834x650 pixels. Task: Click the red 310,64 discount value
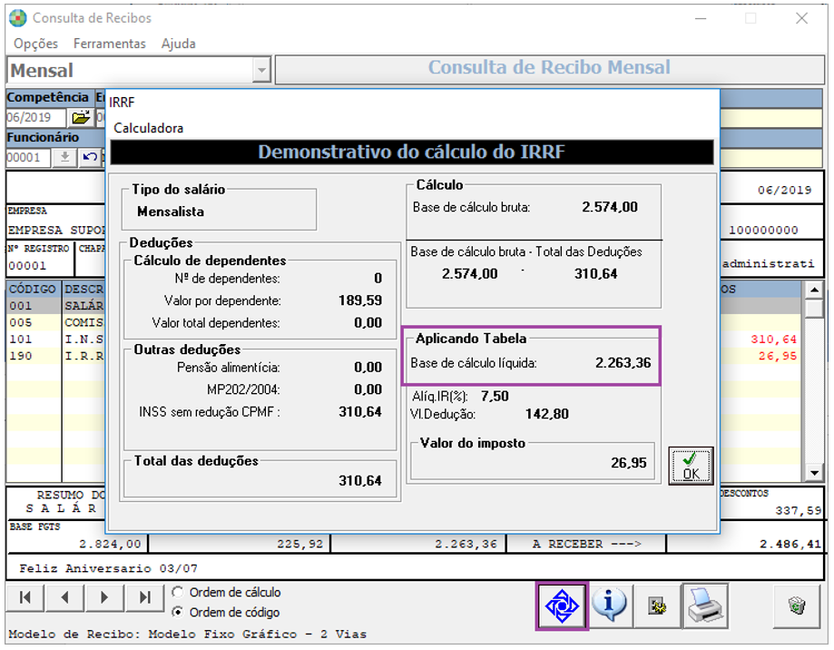click(773, 340)
